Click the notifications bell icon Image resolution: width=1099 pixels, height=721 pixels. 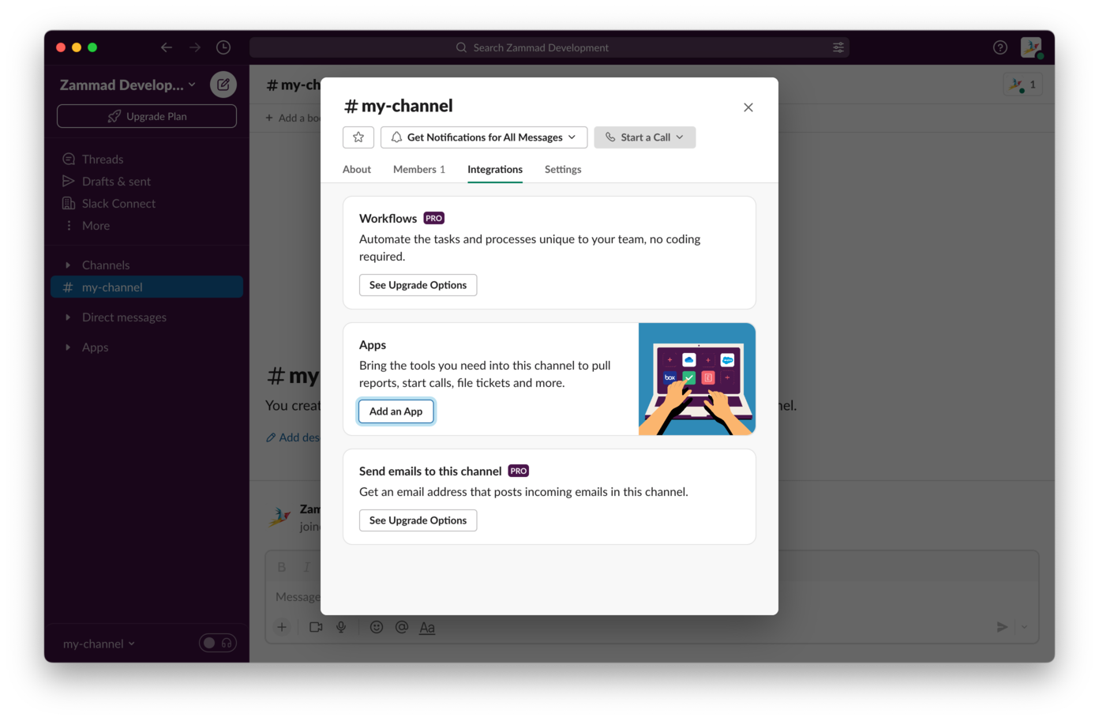(396, 137)
